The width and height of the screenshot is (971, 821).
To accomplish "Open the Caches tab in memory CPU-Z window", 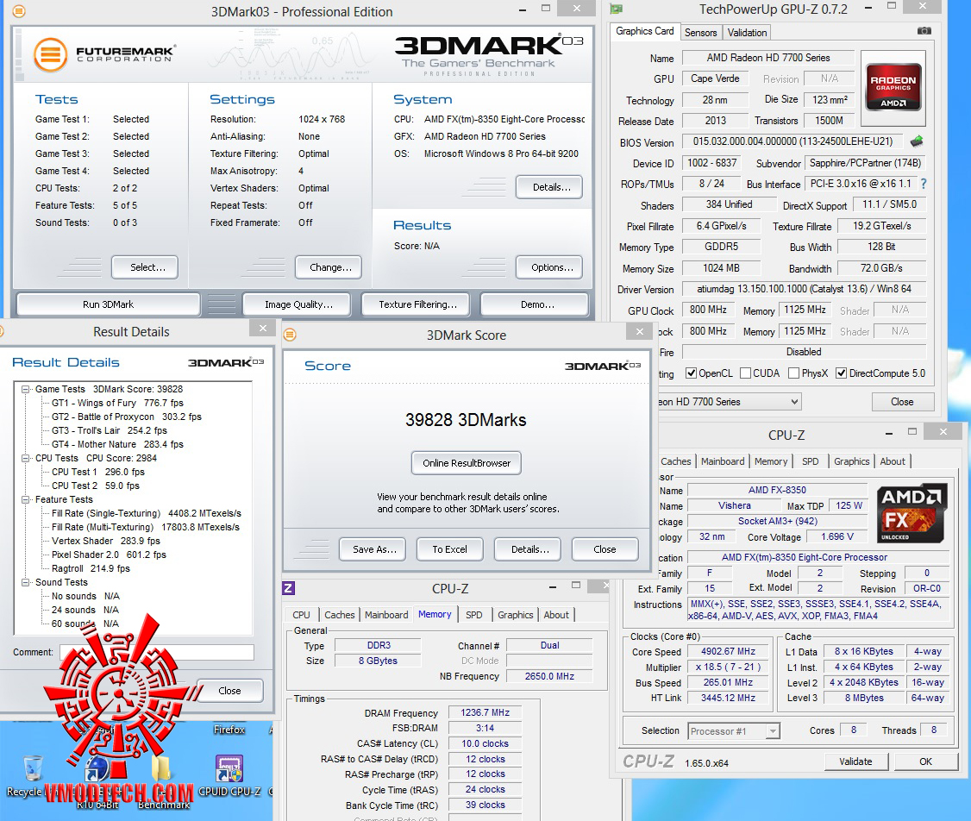I will (340, 615).
